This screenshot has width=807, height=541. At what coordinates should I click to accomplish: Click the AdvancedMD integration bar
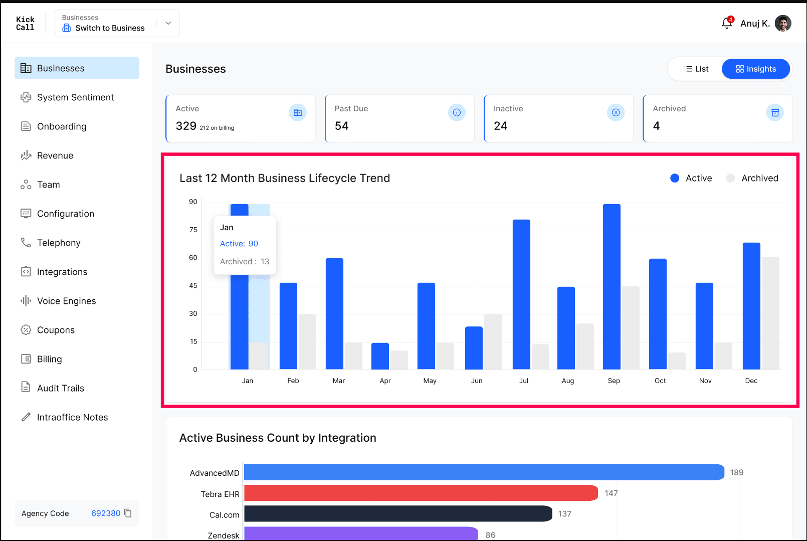point(484,472)
